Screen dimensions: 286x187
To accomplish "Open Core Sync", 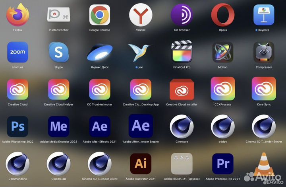I will click(x=264, y=89).
